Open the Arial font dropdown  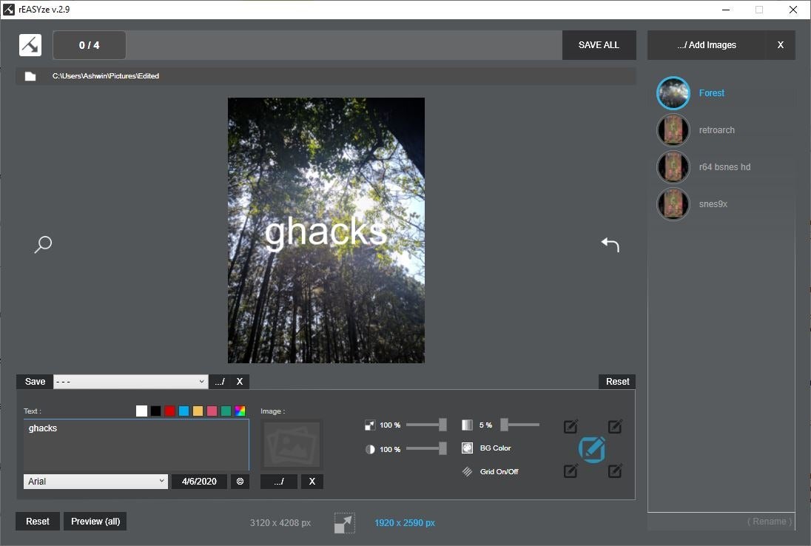click(x=95, y=482)
